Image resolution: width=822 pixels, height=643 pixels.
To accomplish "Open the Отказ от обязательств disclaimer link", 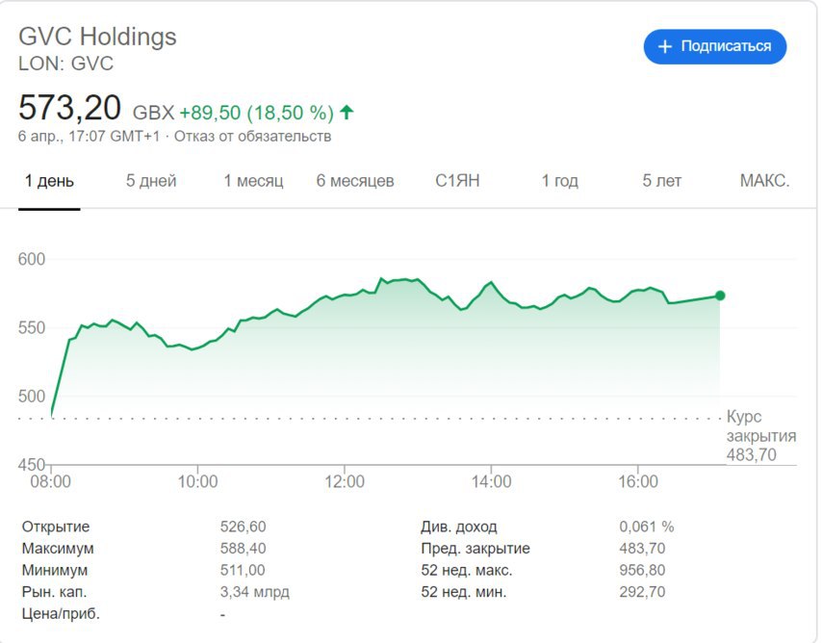I will point(252,137).
